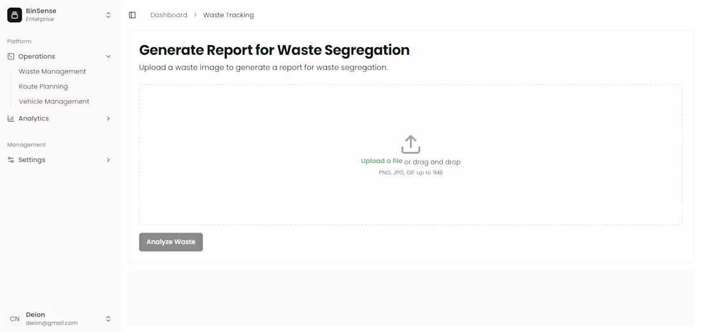Select the Operations menu item
The width and height of the screenshot is (701, 332).
click(59, 56)
